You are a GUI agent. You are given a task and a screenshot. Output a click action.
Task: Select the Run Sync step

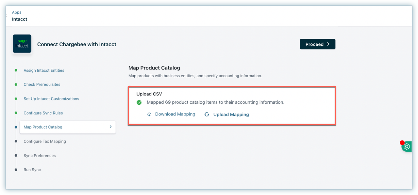click(32, 170)
